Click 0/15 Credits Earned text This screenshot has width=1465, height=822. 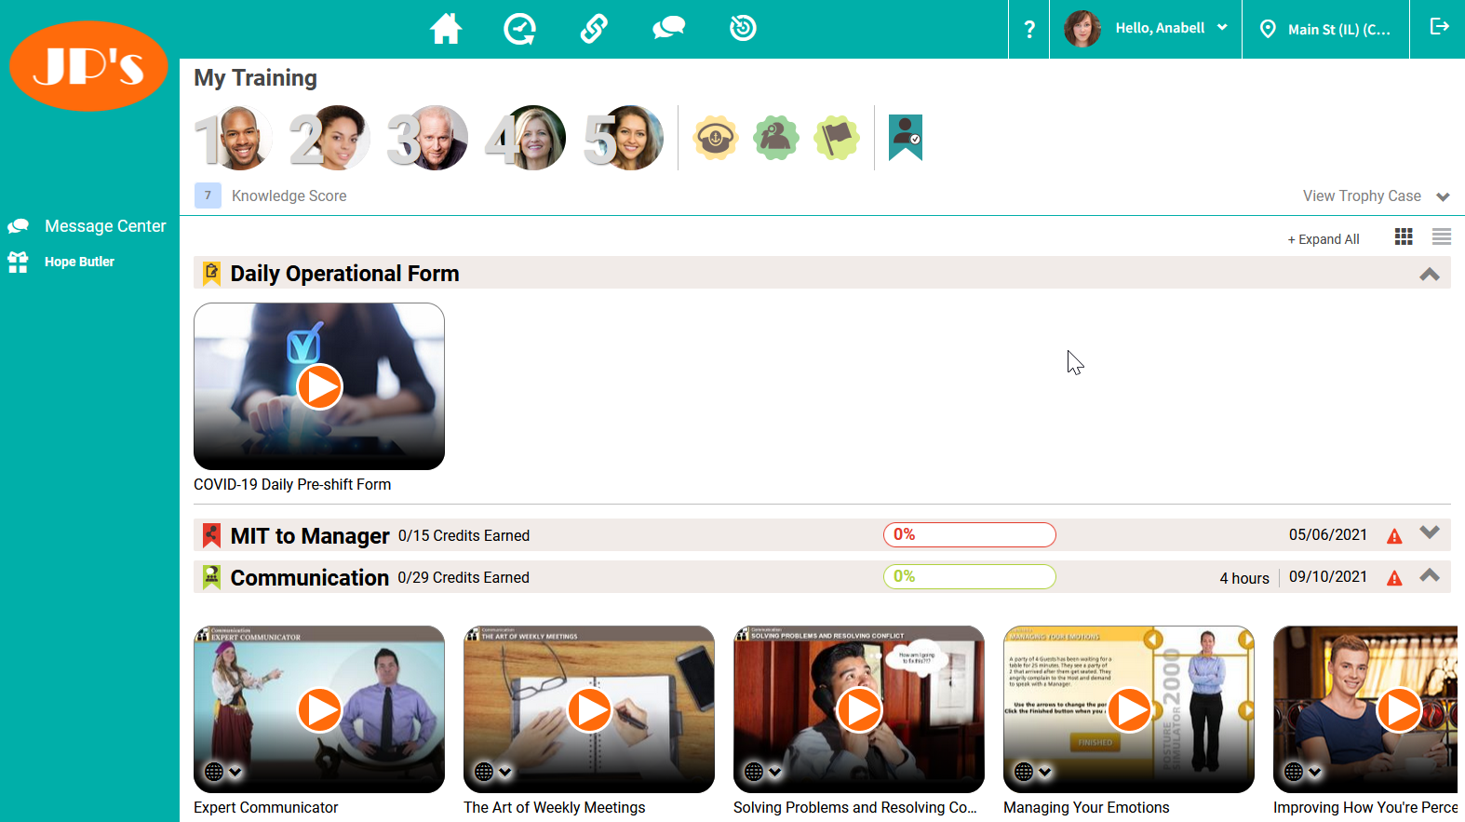tap(464, 536)
